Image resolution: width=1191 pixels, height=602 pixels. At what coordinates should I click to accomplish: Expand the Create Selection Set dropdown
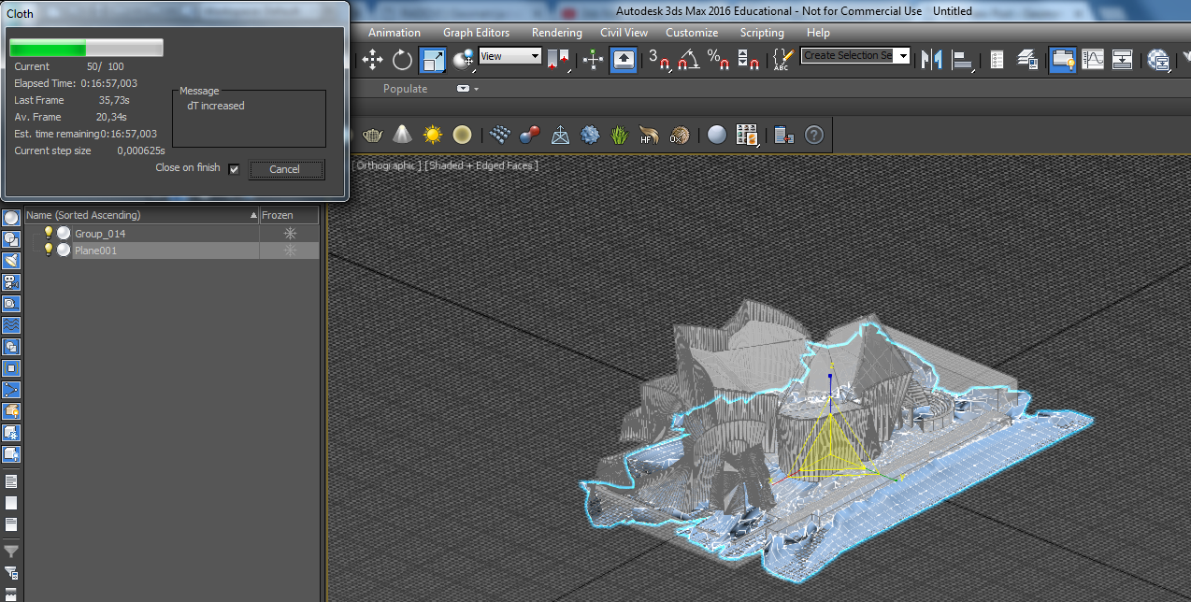click(903, 56)
